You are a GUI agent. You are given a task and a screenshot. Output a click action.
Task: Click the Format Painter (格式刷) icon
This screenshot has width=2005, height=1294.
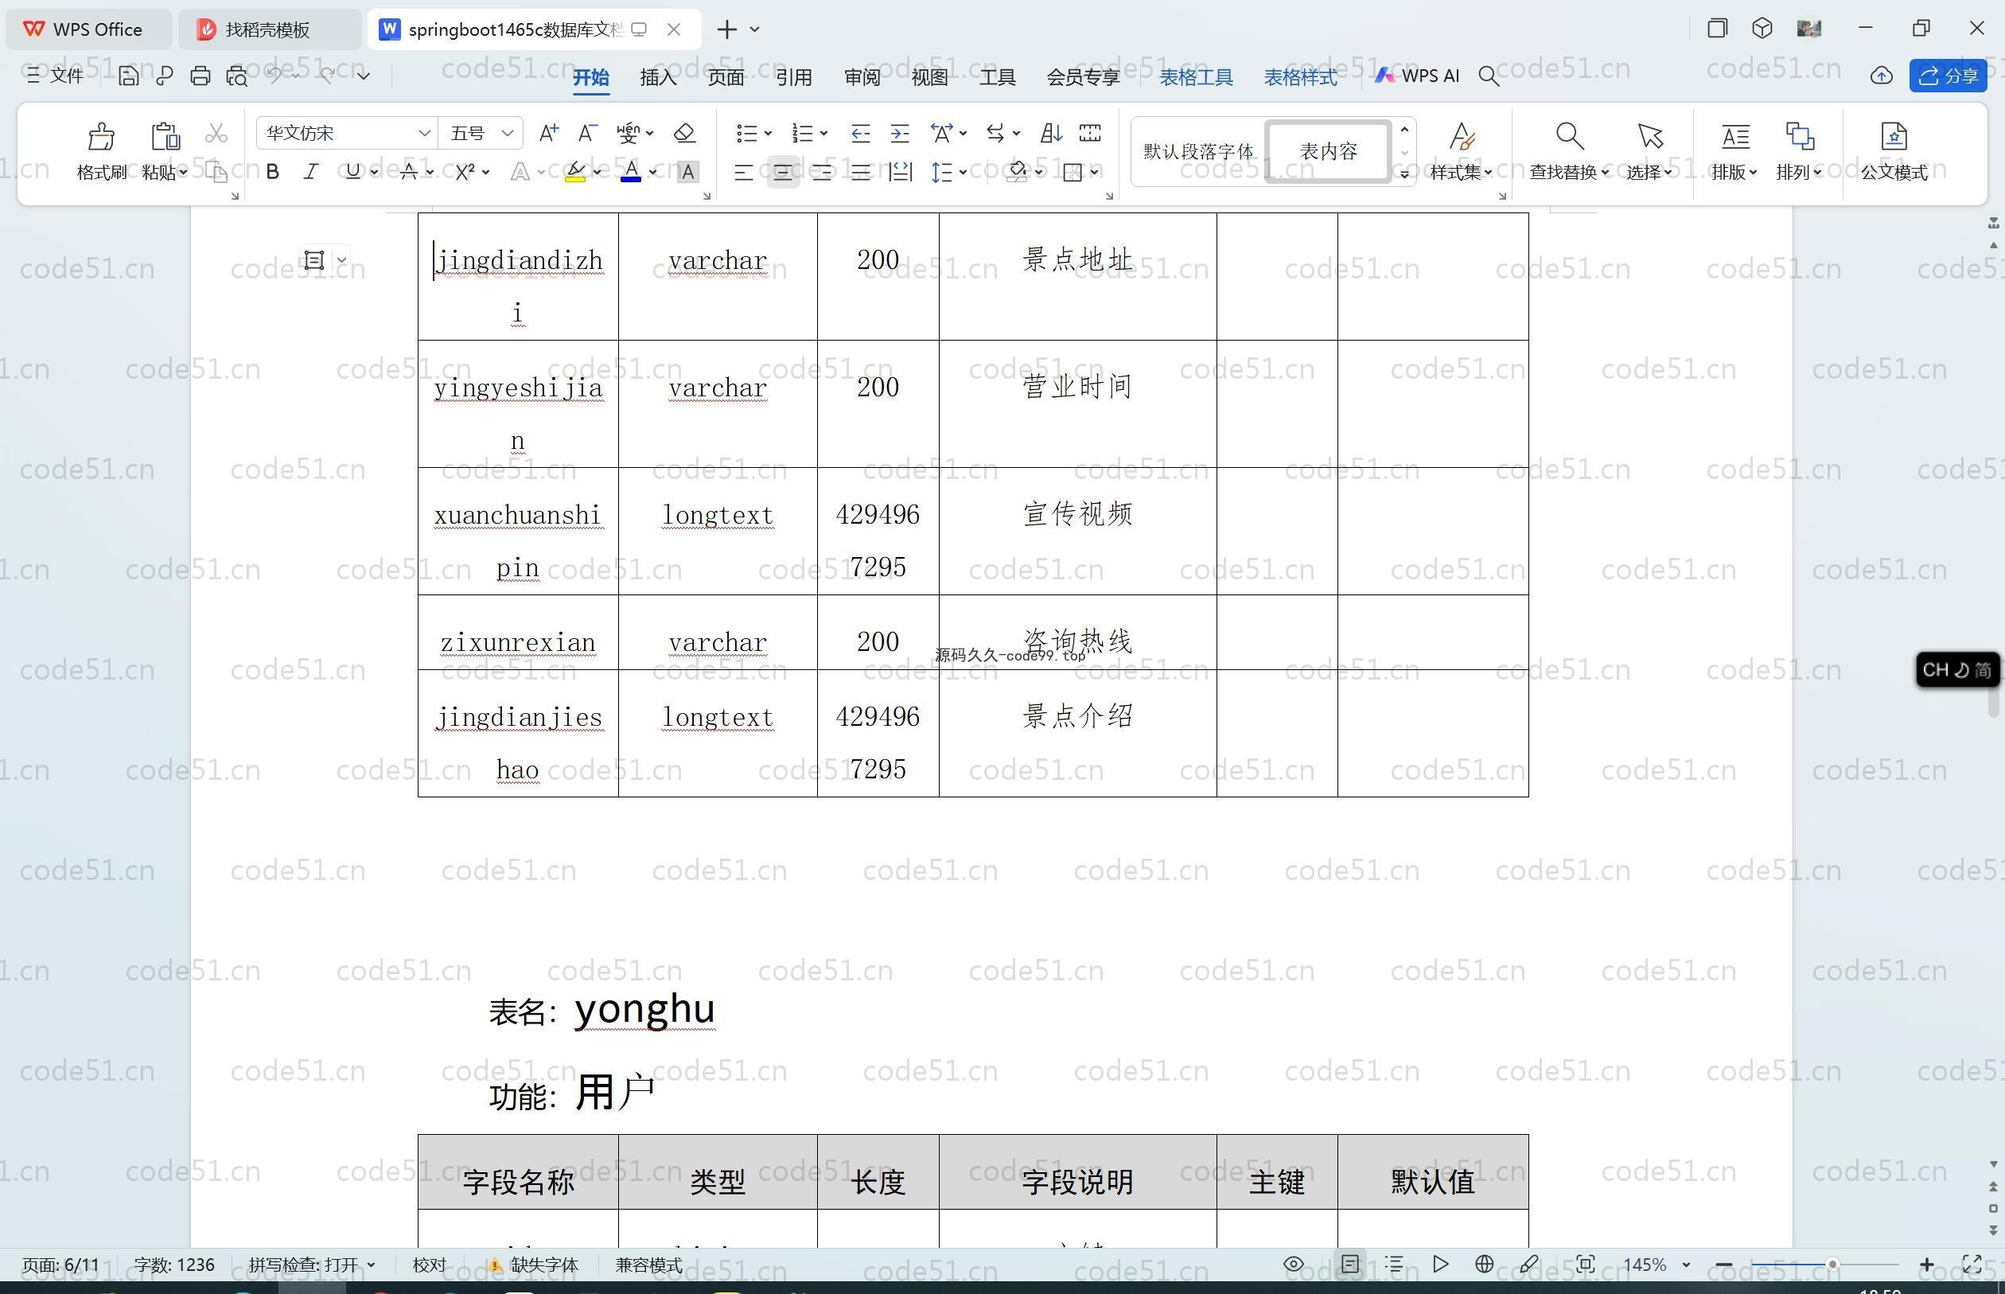pos(101,136)
